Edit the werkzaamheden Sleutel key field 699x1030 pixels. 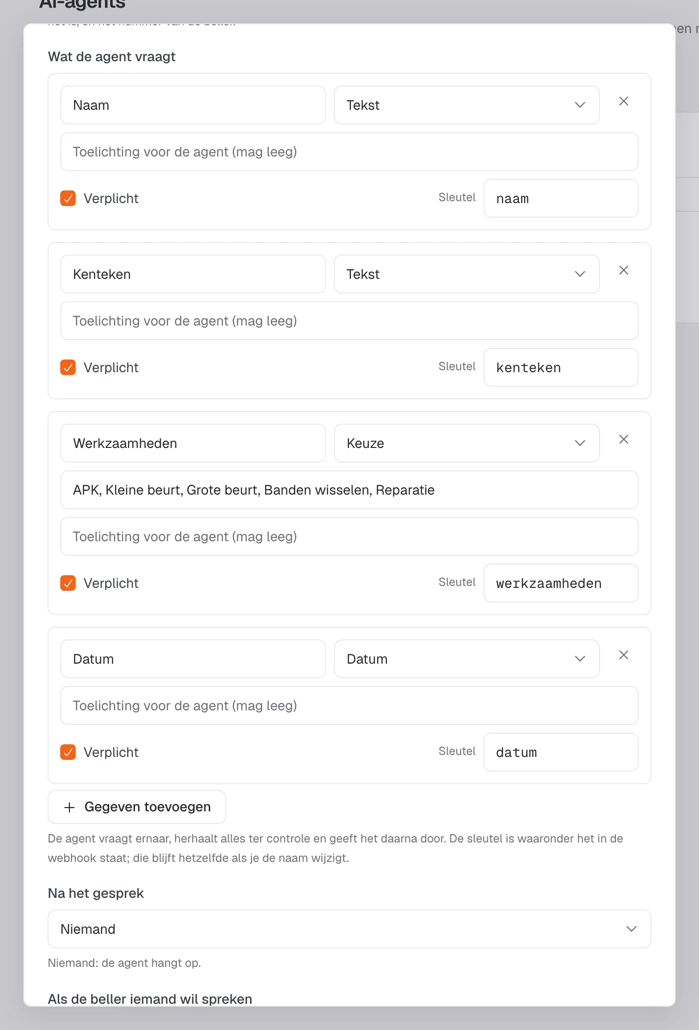coord(561,583)
